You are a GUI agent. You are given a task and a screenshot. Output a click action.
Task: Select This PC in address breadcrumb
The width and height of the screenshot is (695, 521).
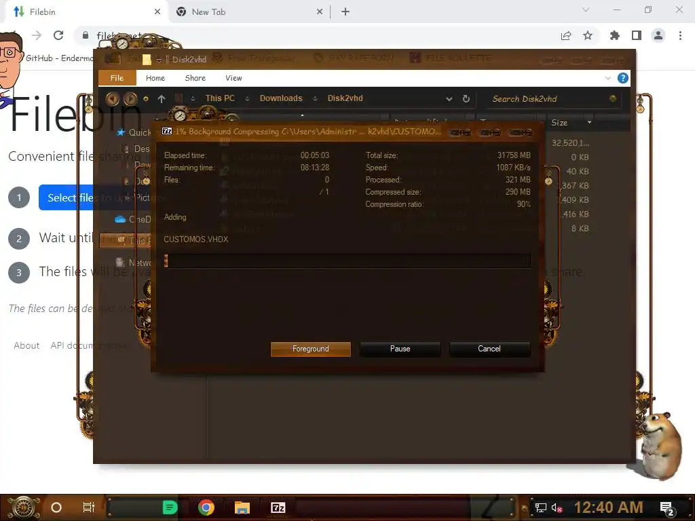click(x=220, y=98)
